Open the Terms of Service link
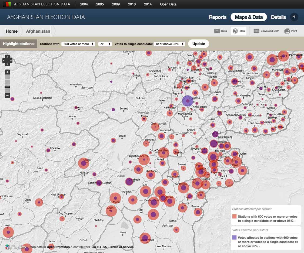Screen dimensions: 304x253 (121, 247)
